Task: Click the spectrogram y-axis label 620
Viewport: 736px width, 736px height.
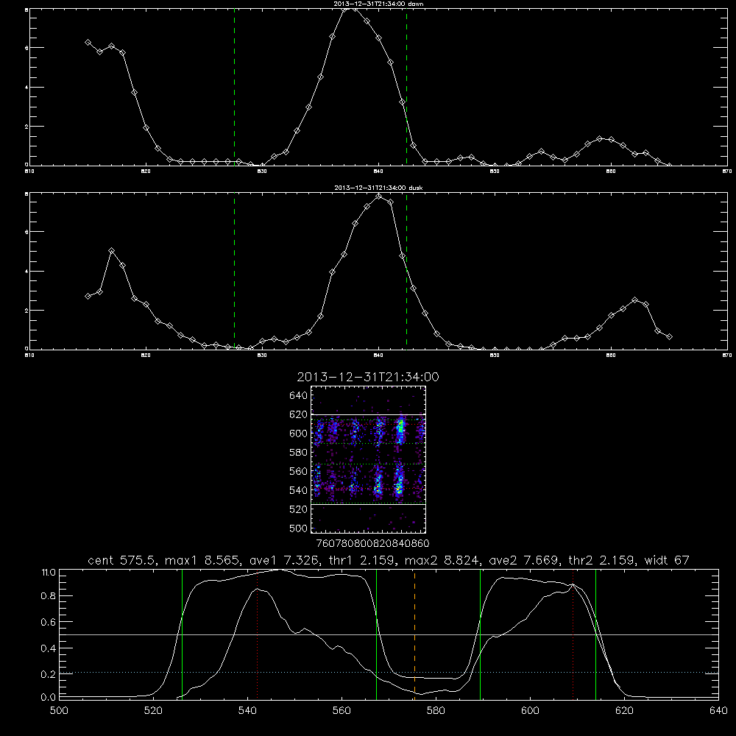Action: [x=299, y=414]
